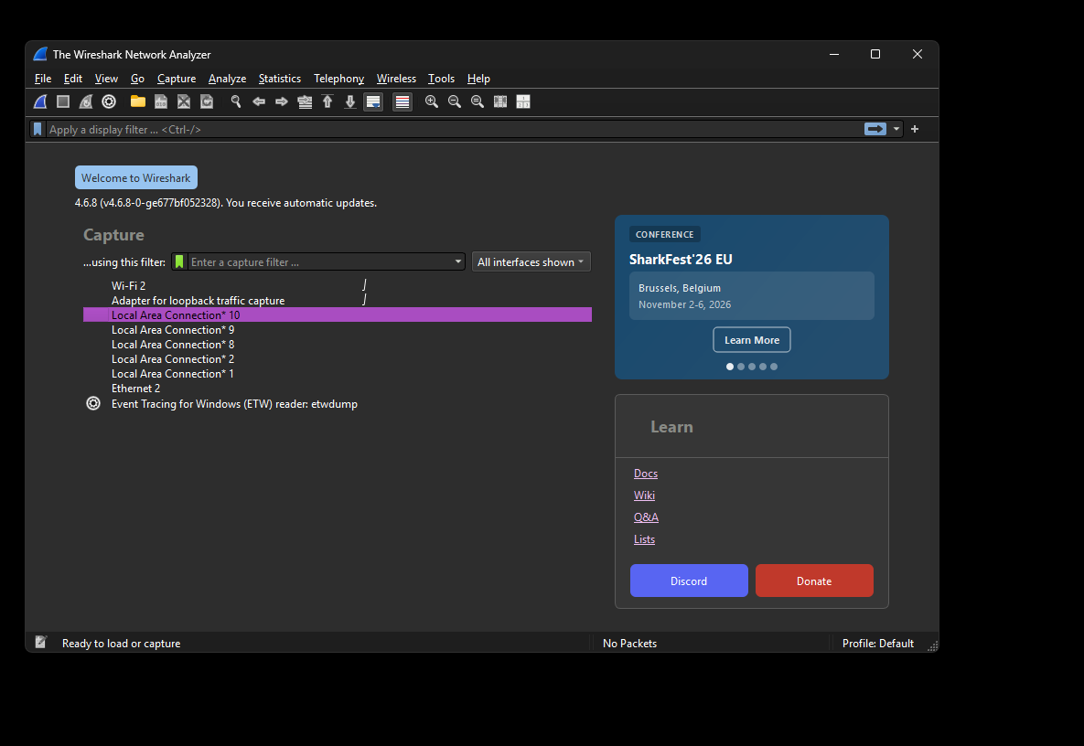Start capturing packets with the shark fin icon
Screen dimensions: 1084x746
40,101
